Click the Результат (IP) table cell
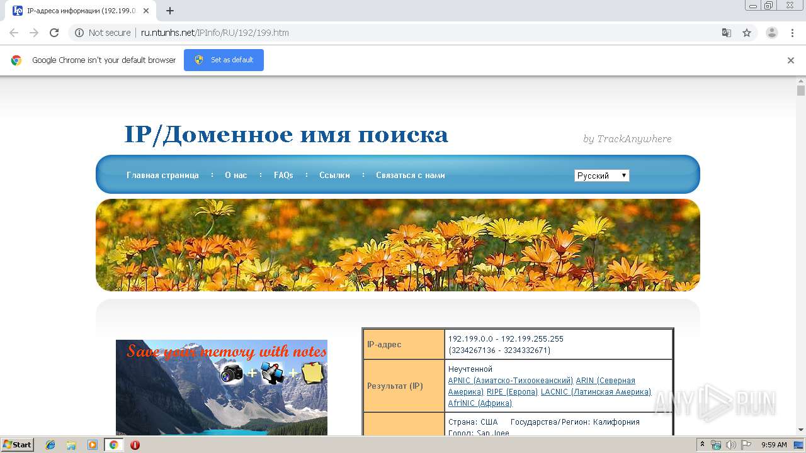Image resolution: width=806 pixels, height=453 pixels. click(404, 386)
